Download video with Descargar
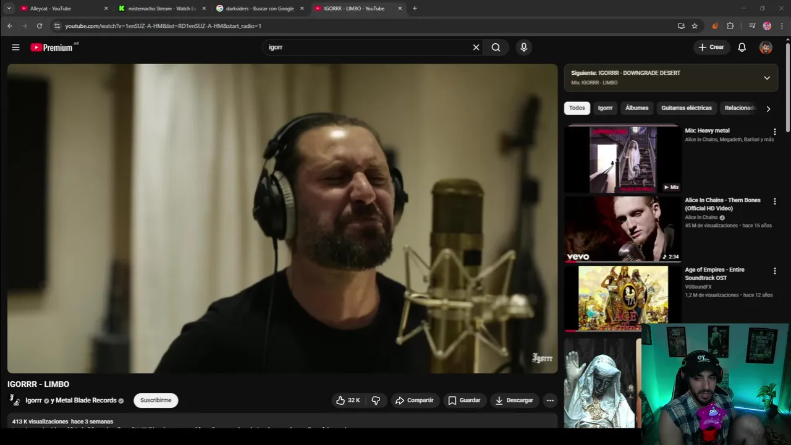The height and width of the screenshot is (445, 791). coord(514,400)
